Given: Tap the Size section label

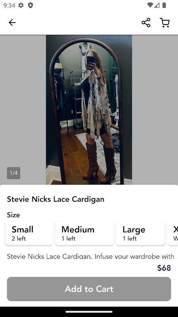Looking at the screenshot, I should pos(13,215).
